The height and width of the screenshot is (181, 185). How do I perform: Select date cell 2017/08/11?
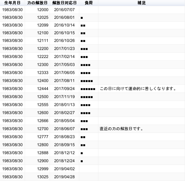coord(64,80)
